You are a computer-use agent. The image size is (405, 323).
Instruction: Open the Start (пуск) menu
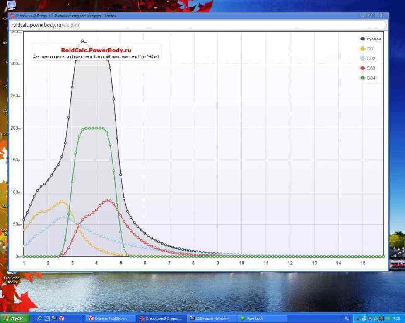click(x=15, y=318)
